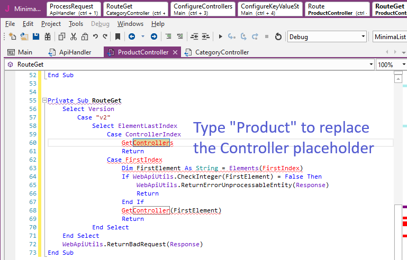Screen dimensions: 407x260
Task: Click the Decrease indent toolbar icon
Action: 194,36
